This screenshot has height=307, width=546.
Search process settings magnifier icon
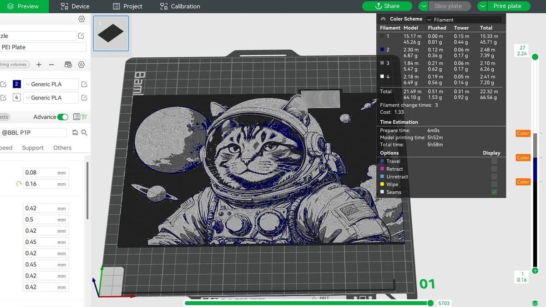coord(84,132)
